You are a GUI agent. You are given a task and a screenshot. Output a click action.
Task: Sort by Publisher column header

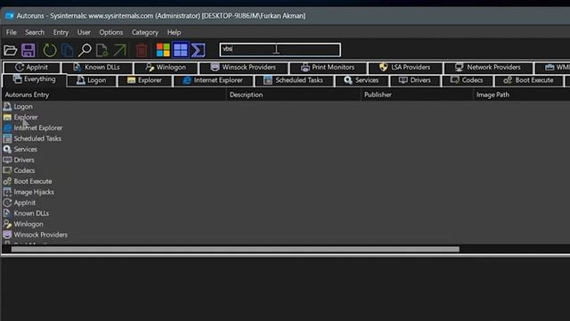click(x=417, y=95)
